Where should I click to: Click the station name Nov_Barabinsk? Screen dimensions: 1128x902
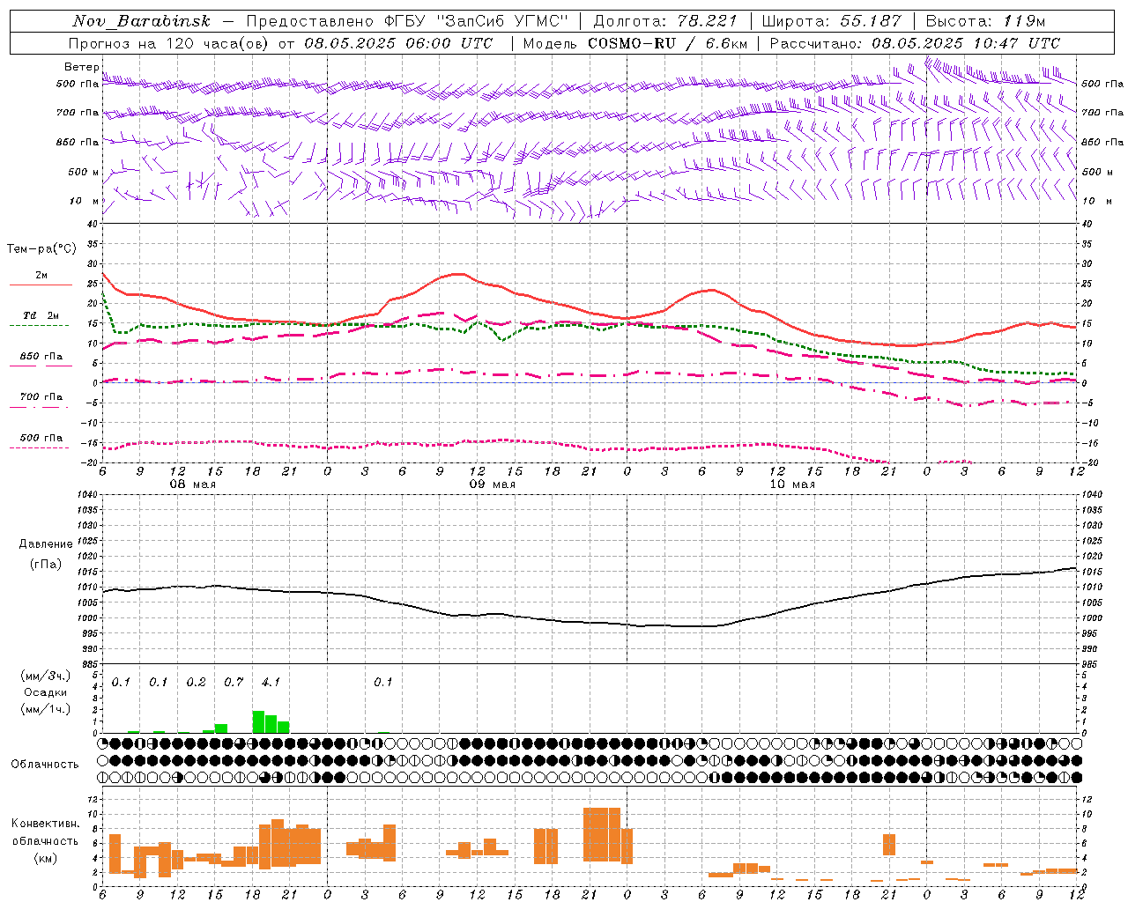pos(141,21)
